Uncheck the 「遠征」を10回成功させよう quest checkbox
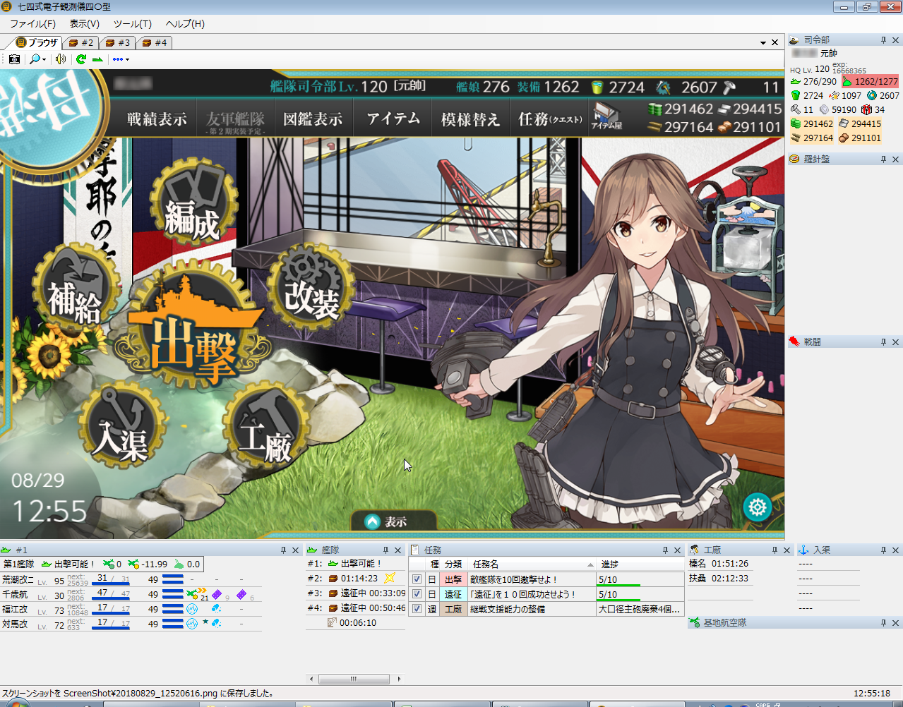The height and width of the screenshot is (707, 903). (417, 594)
